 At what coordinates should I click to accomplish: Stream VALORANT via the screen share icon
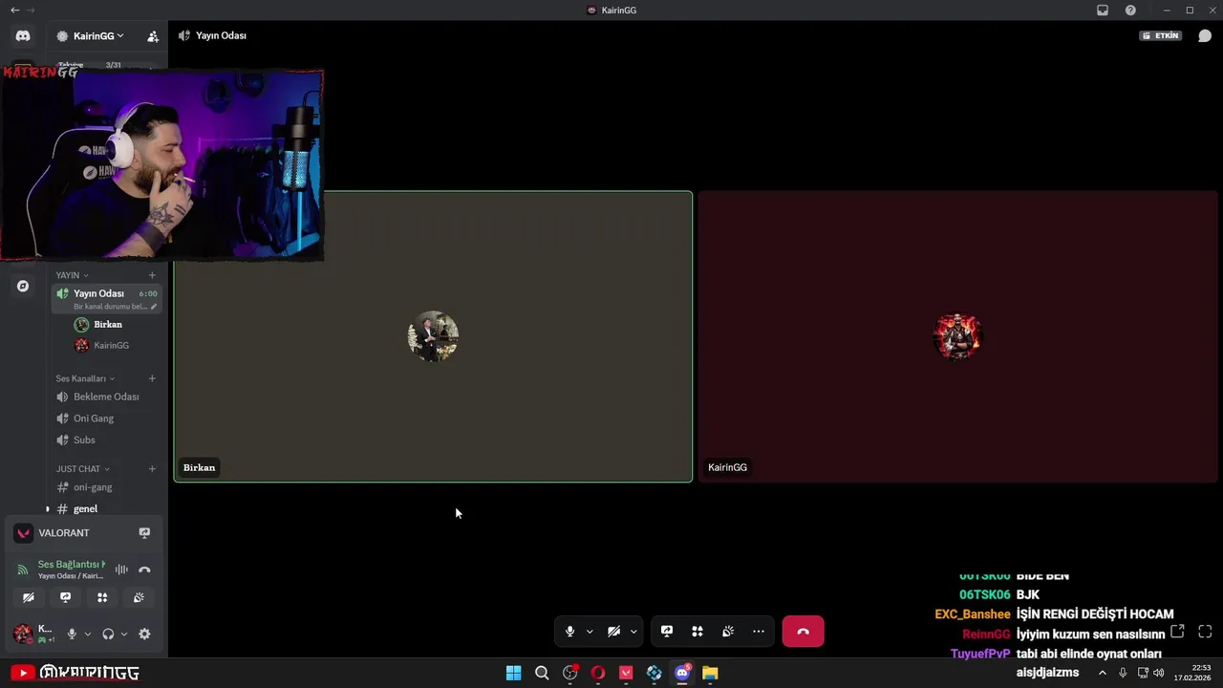coord(144,533)
